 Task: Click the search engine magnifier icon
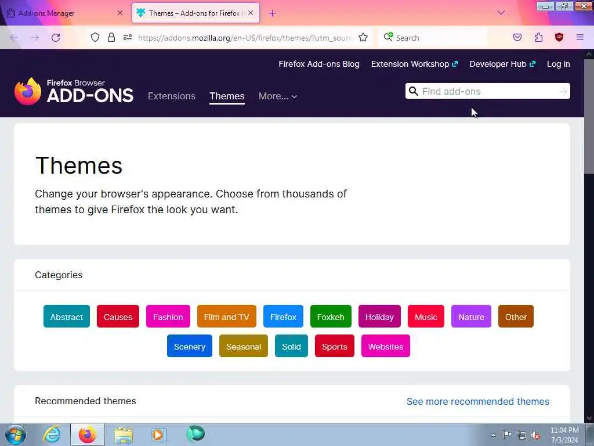tap(388, 37)
